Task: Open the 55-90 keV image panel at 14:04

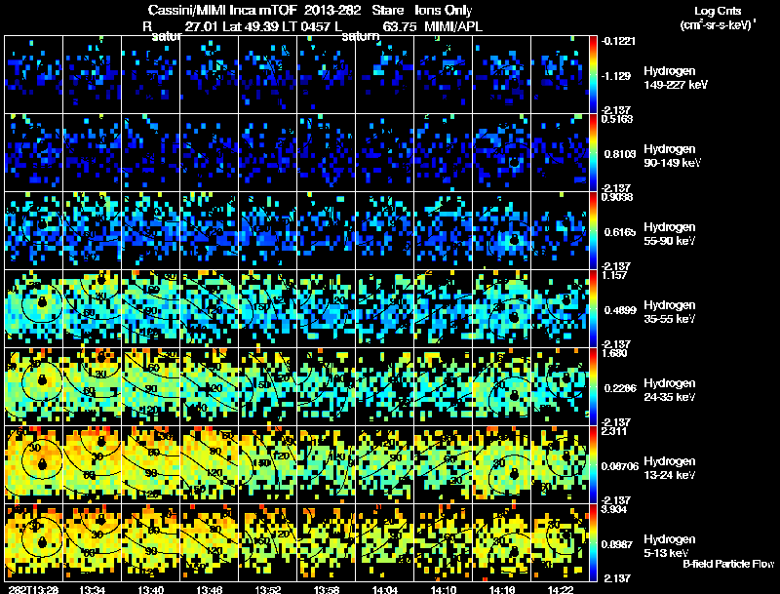Action: coord(384,231)
